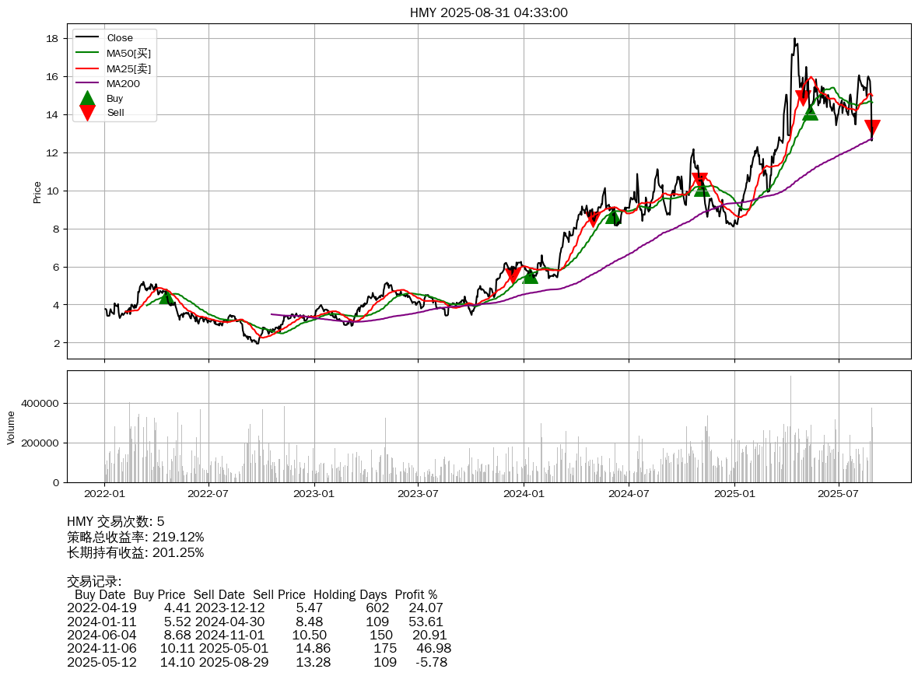
Task: Select the MA50[买] legend entry
Action: tap(128, 53)
